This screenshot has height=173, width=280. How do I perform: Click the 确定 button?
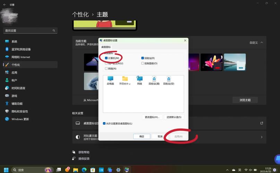tap(142, 136)
